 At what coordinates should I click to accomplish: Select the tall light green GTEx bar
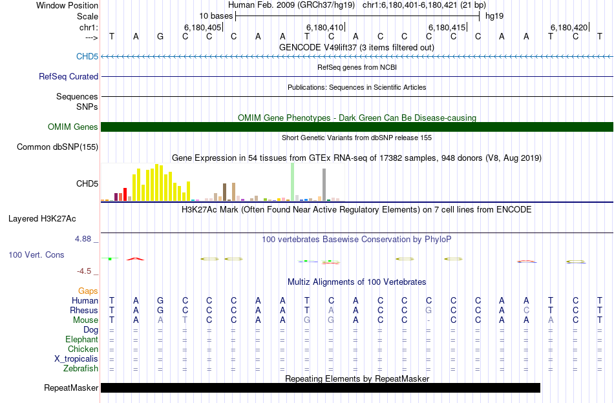292,182
